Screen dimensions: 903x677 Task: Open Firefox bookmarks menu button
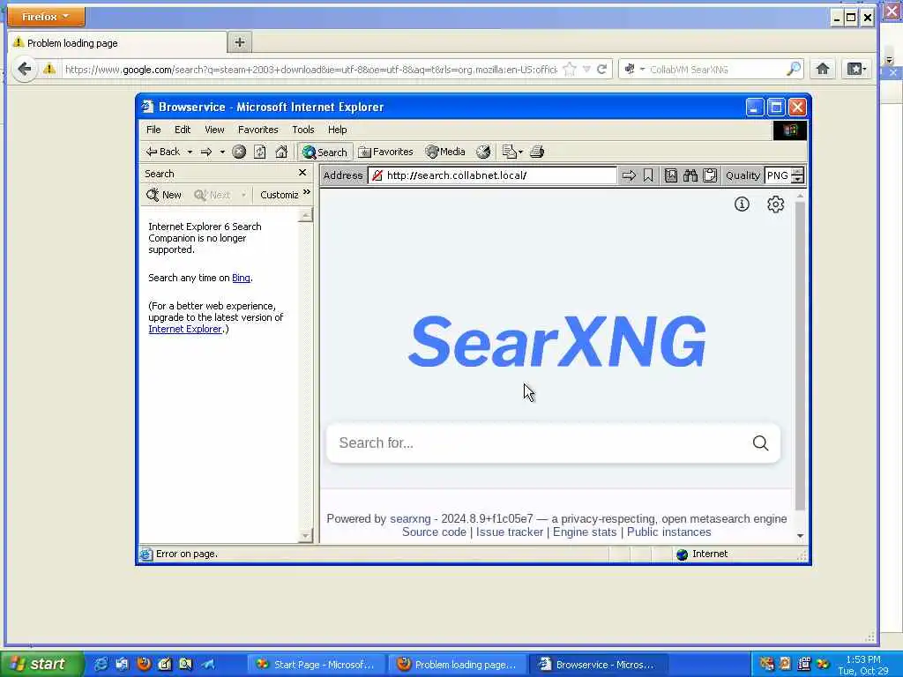coord(856,69)
